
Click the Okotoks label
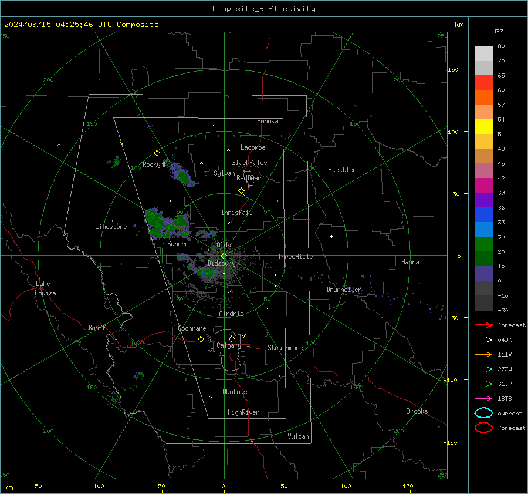coord(235,392)
